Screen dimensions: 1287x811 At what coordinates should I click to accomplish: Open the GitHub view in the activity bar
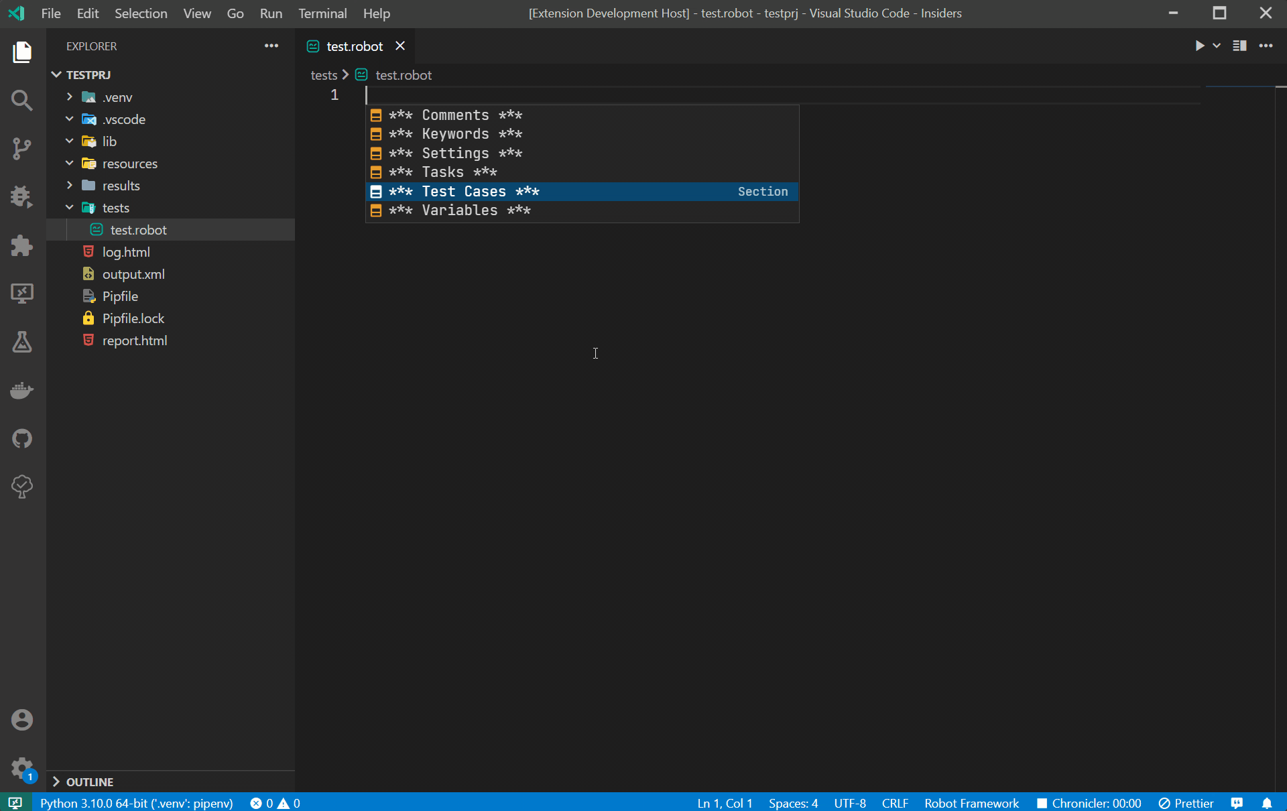tap(22, 438)
